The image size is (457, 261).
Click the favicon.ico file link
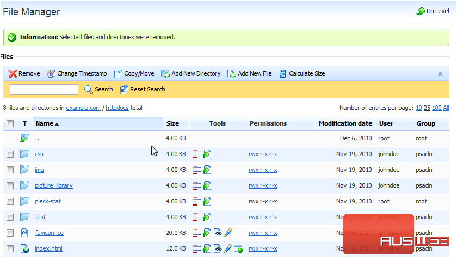(x=50, y=233)
